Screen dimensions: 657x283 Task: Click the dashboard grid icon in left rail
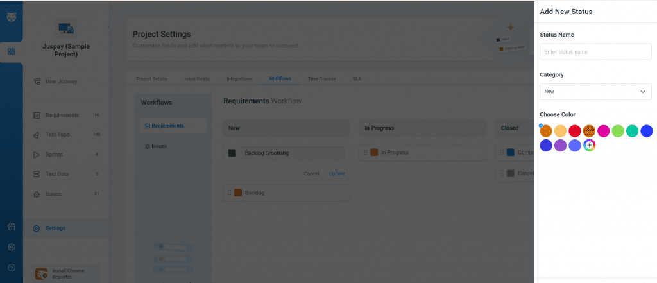click(12, 51)
